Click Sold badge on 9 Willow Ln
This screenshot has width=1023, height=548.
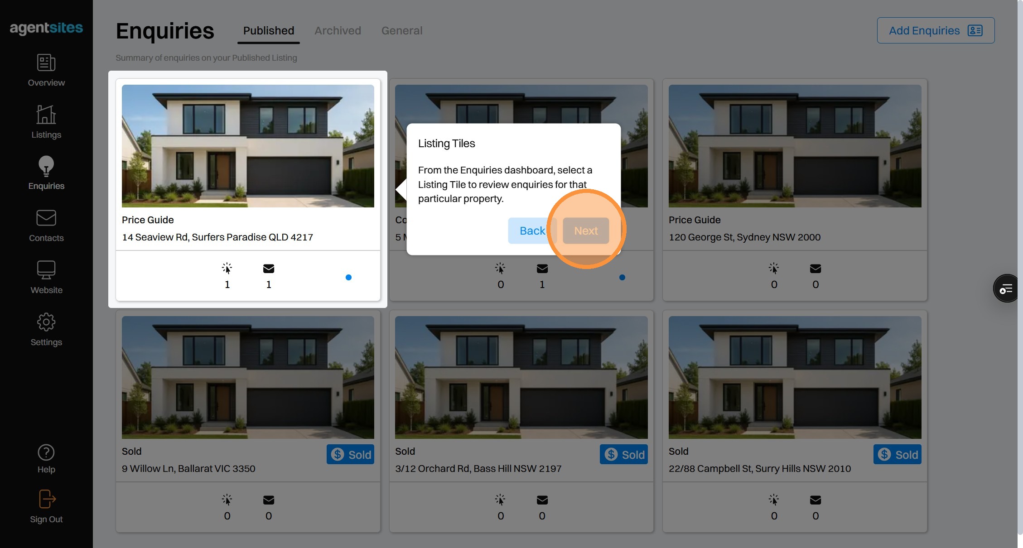click(x=350, y=454)
